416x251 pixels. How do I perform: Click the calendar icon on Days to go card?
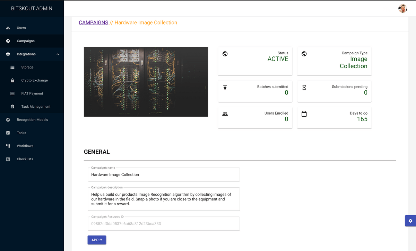pos(304,114)
